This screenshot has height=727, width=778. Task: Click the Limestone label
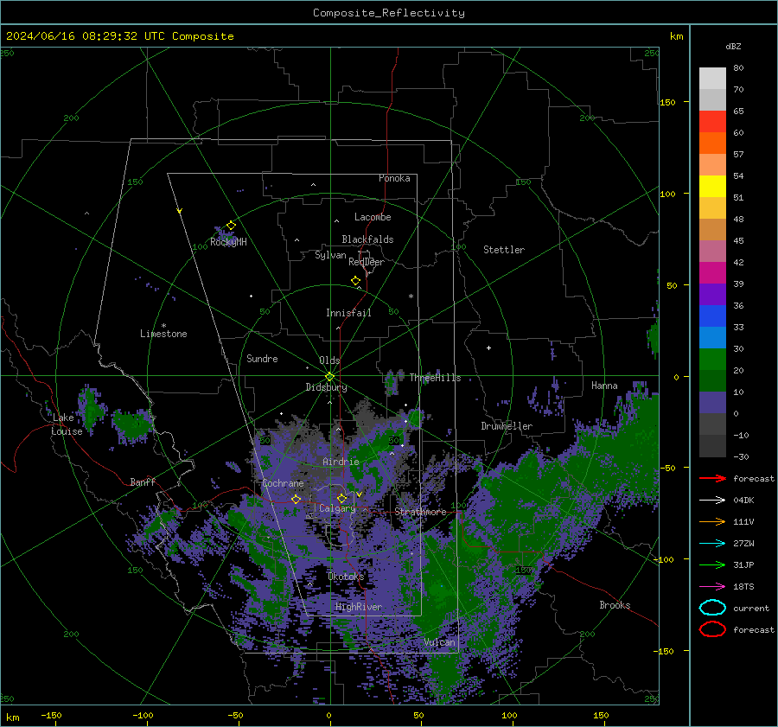[x=163, y=334]
